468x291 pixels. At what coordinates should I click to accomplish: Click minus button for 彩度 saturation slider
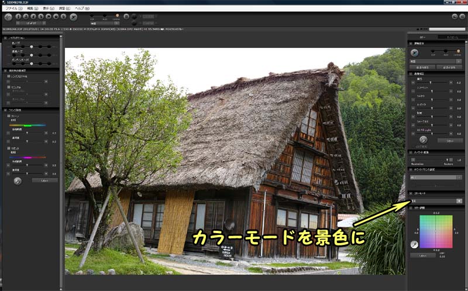(413, 117)
